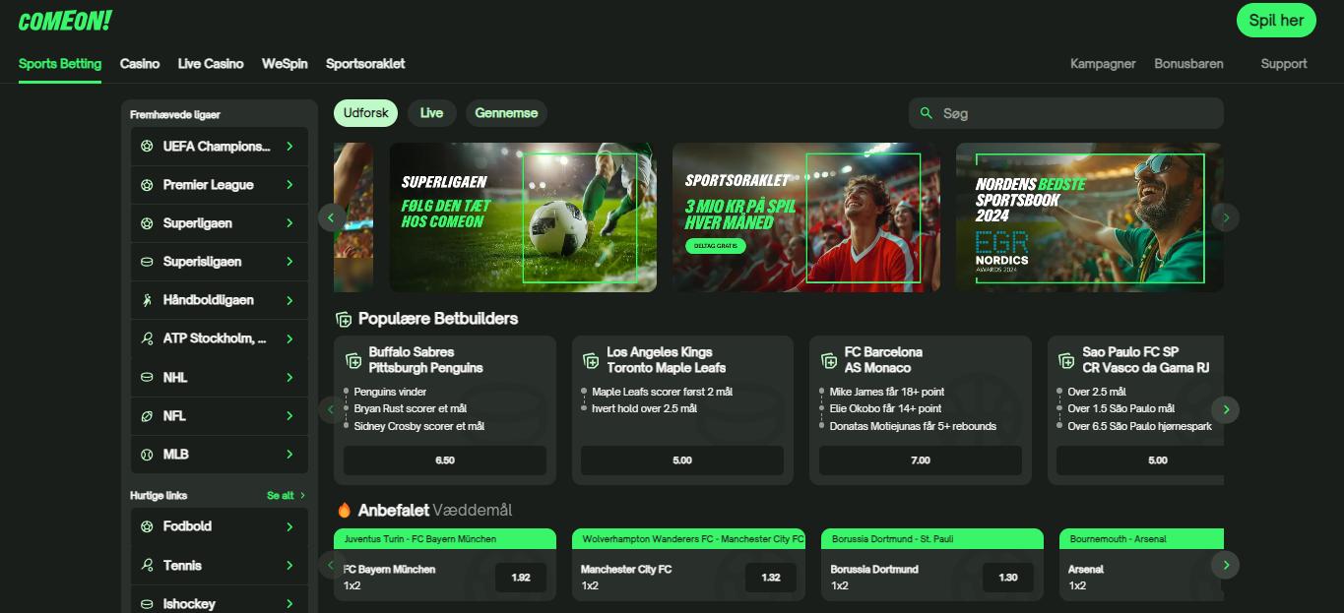Open the Sportsoraklet tab
Image resolution: width=1344 pixels, height=613 pixels.
pyautogui.click(x=365, y=63)
